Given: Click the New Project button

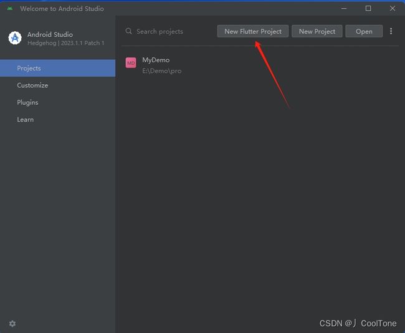Looking at the screenshot, I should [x=317, y=31].
